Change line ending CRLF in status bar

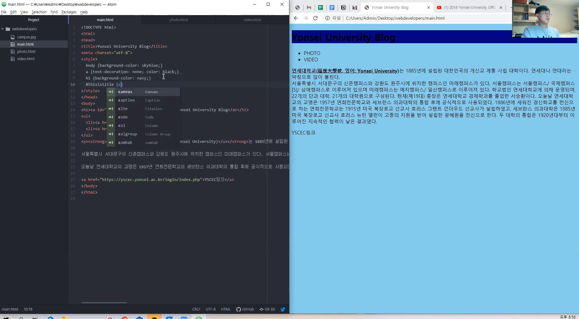point(196,309)
